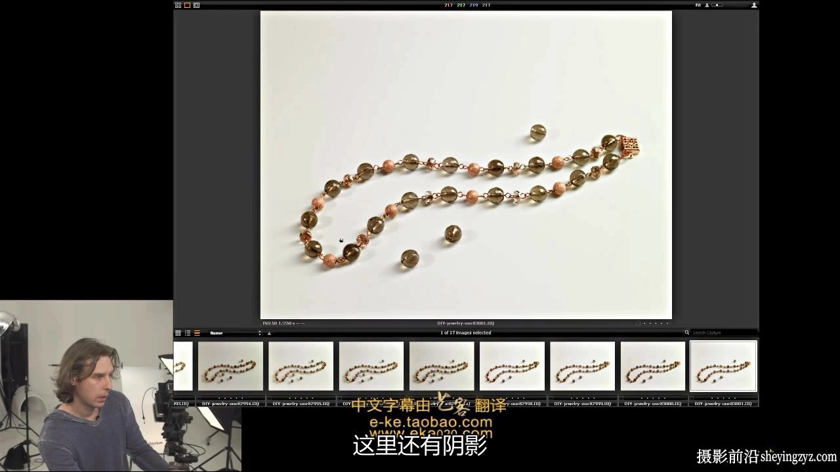Image resolution: width=840 pixels, height=472 pixels.
Task: Set color tag square below viewer
Action: click(x=637, y=323)
